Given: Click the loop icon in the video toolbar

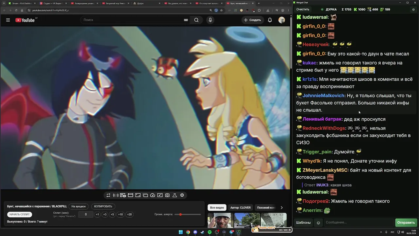Looking at the screenshot, I should point(108,195).
